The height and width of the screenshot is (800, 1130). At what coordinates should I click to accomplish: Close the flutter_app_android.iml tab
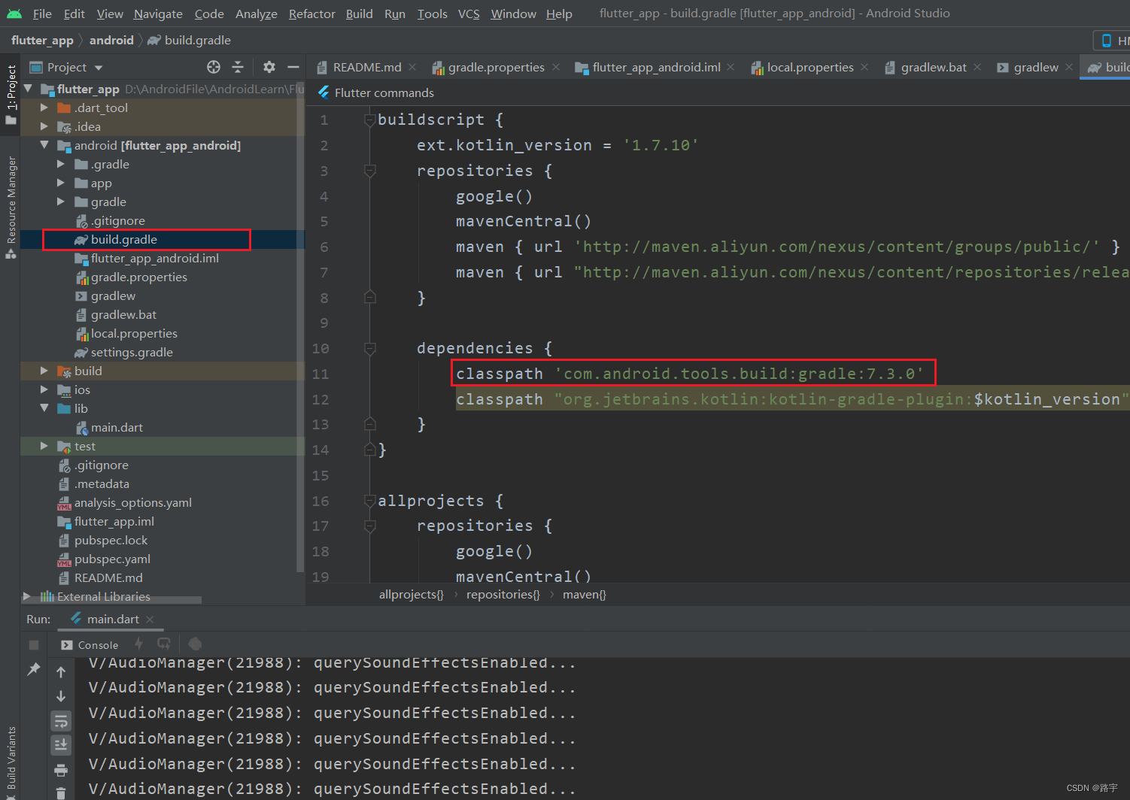(x=731, y=67)
